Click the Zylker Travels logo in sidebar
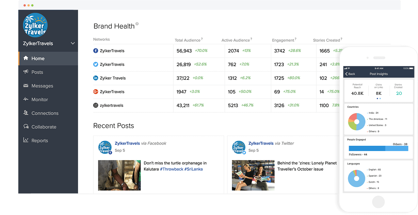Viewport: 418px width, 215px height. click(x=36, y=25)
